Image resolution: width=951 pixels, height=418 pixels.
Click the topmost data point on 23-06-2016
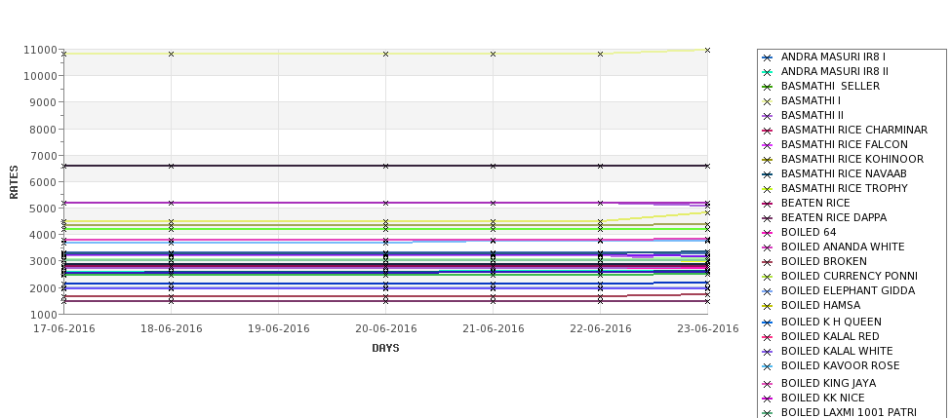point(707,50)
